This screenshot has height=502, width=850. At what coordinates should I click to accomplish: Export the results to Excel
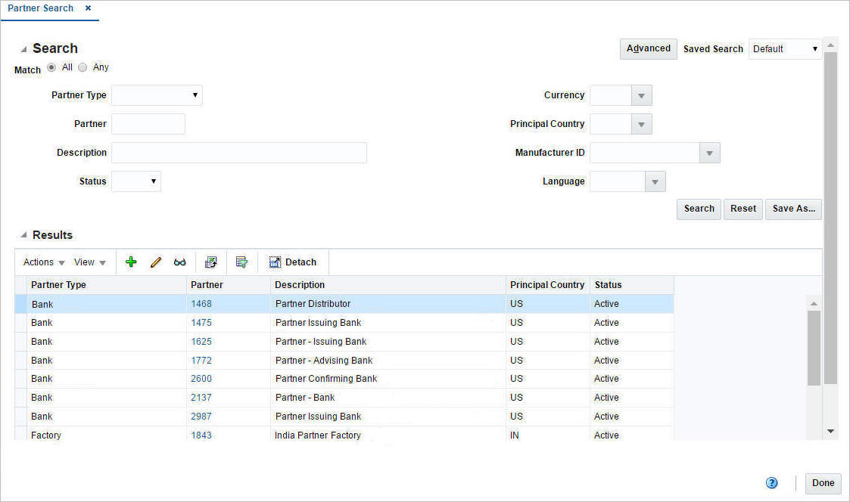211,262
